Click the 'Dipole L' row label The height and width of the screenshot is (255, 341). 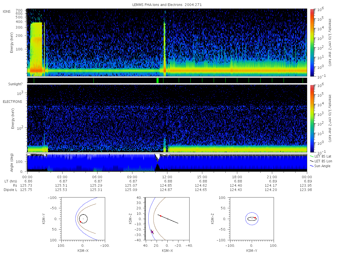(x=11, y=190)
